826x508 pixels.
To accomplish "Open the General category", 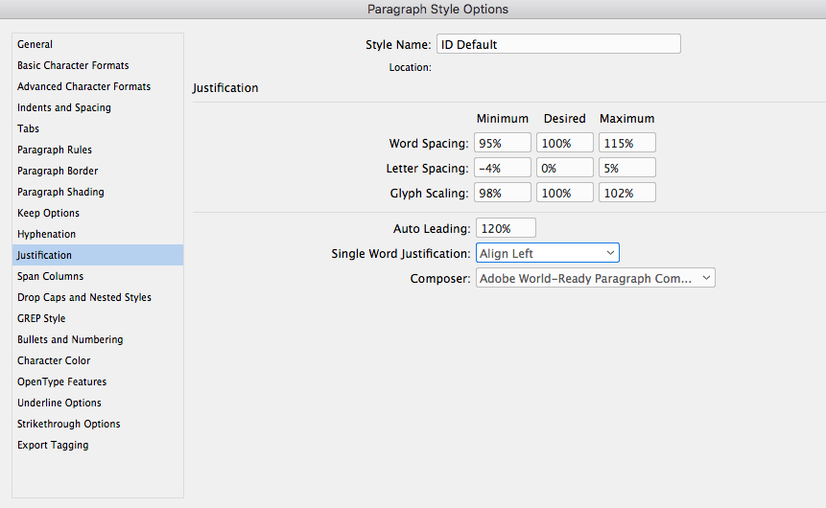I will click(x=98, y=44).
